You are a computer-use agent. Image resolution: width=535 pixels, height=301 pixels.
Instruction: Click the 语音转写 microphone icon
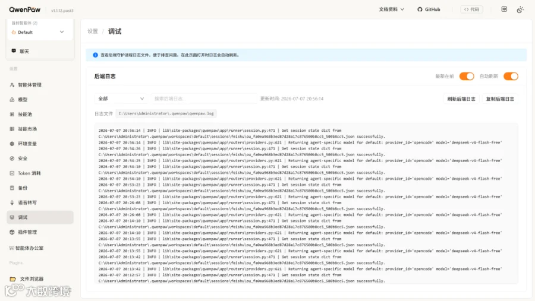[x=12, y=202]
